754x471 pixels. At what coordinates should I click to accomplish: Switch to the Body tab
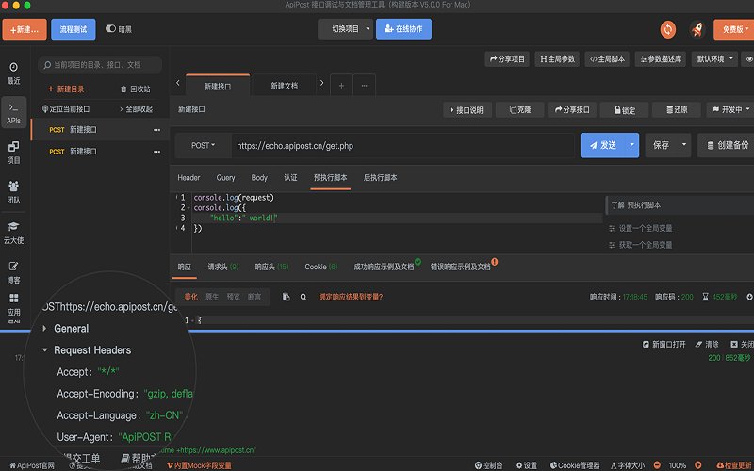point(259,177)
